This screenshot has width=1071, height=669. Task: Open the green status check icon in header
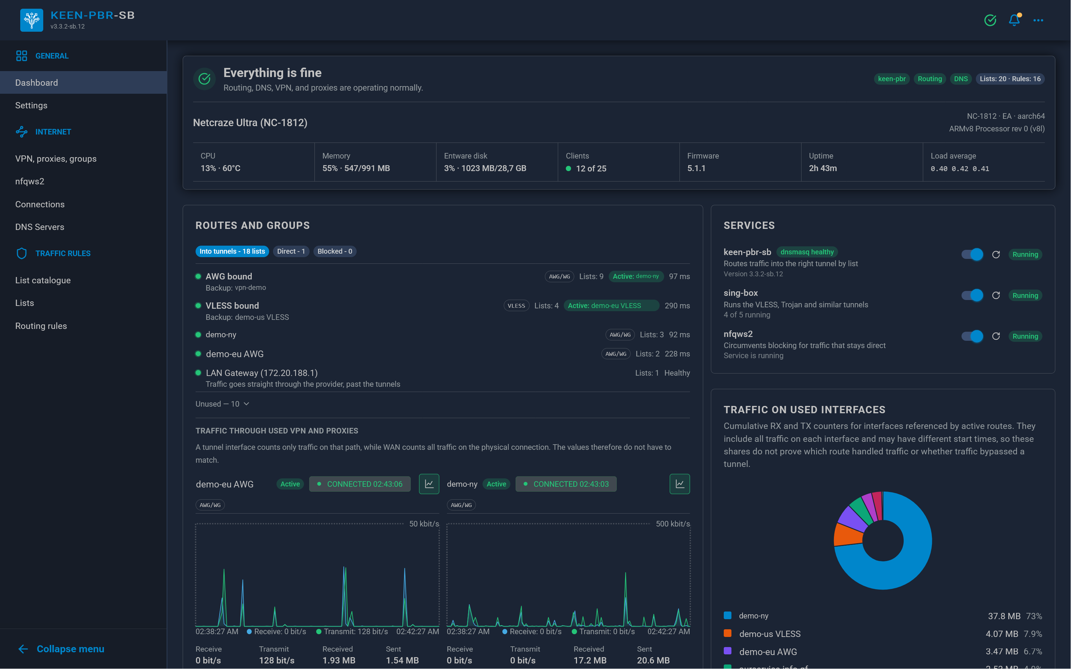[990, 20]
